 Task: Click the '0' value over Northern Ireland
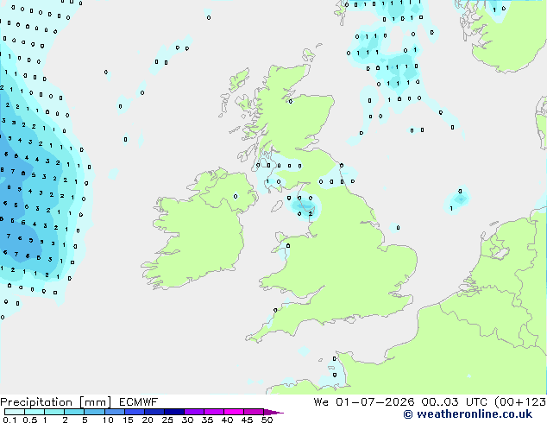[236, 197]
